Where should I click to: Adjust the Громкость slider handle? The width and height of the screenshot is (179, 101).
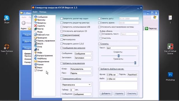click(x=135, y=63)
